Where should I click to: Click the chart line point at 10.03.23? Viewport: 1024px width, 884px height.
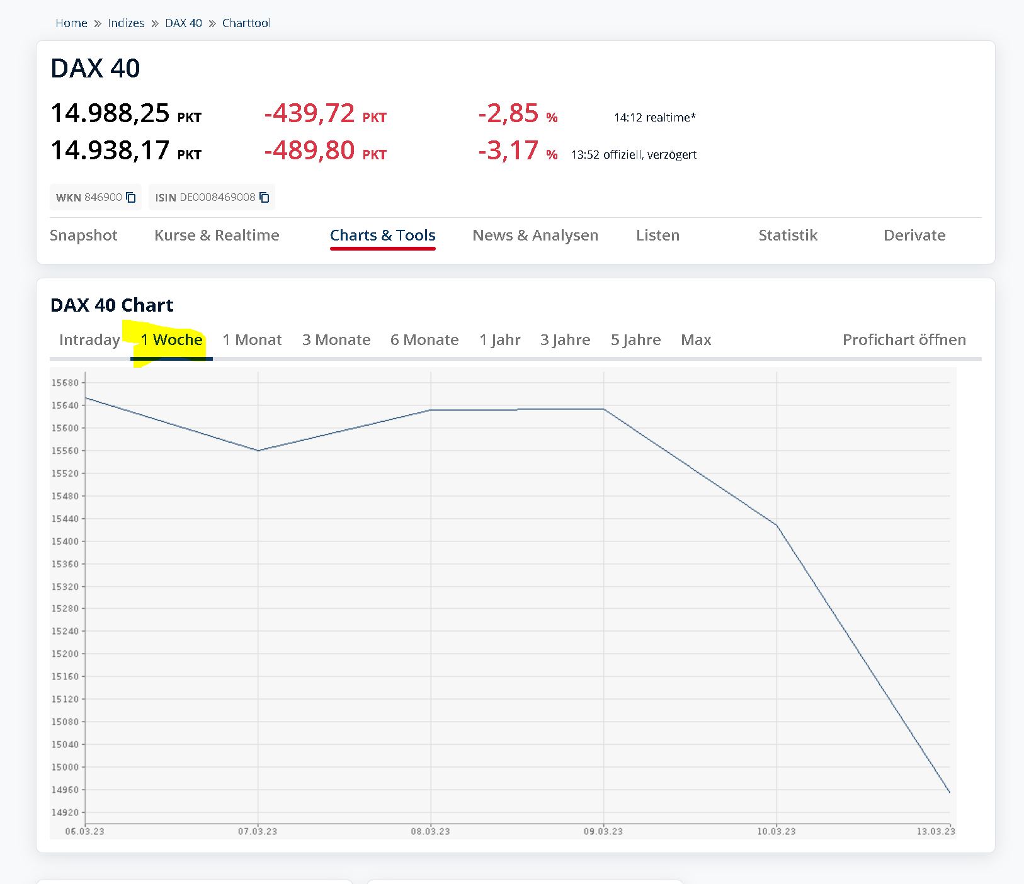click(x=777, y=524)
